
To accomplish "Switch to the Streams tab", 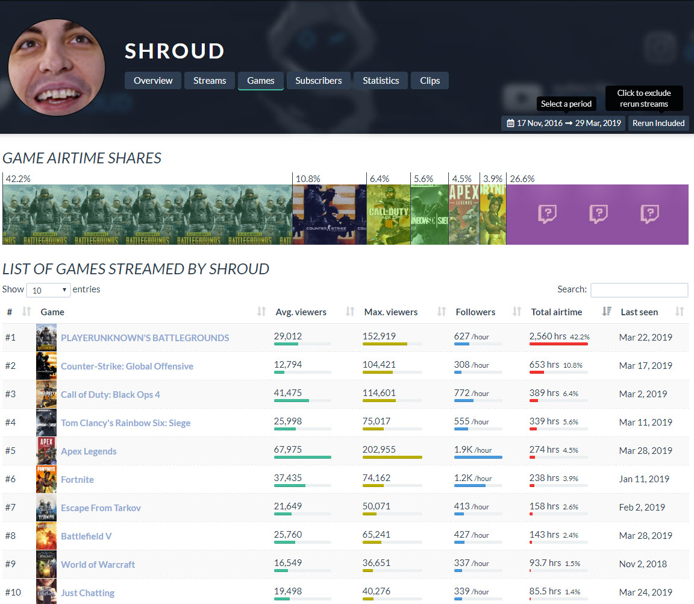I will pyautogui.click(x=210, y=81).
